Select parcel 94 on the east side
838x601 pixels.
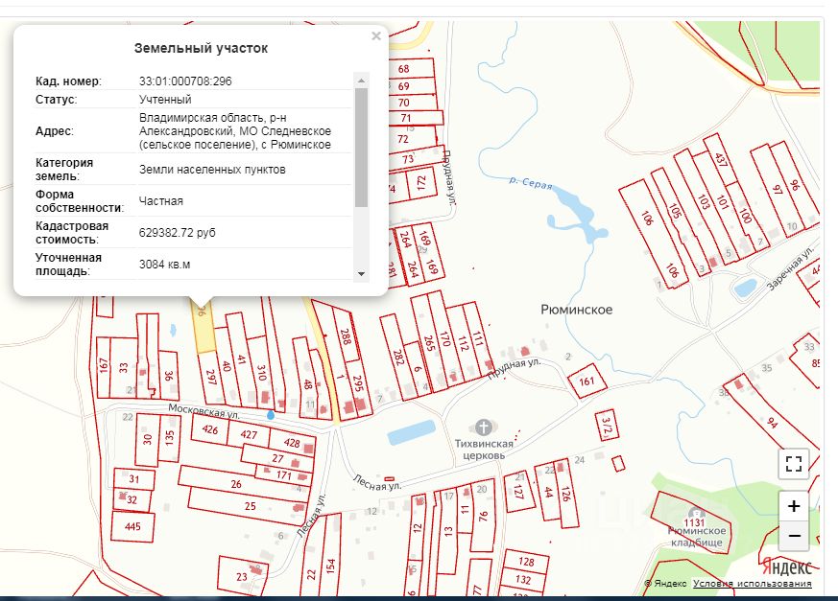(x=771, y=422)
